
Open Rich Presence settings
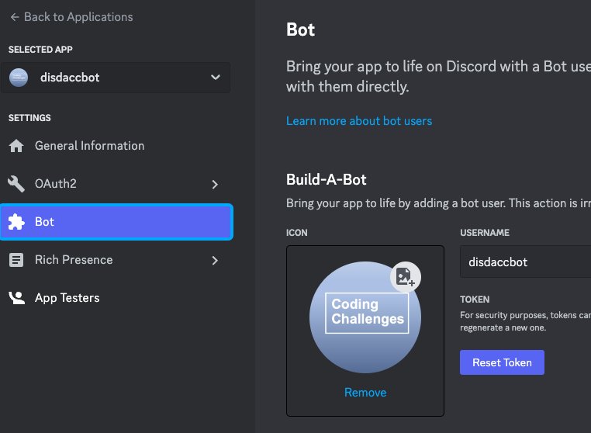coord(116,260)
